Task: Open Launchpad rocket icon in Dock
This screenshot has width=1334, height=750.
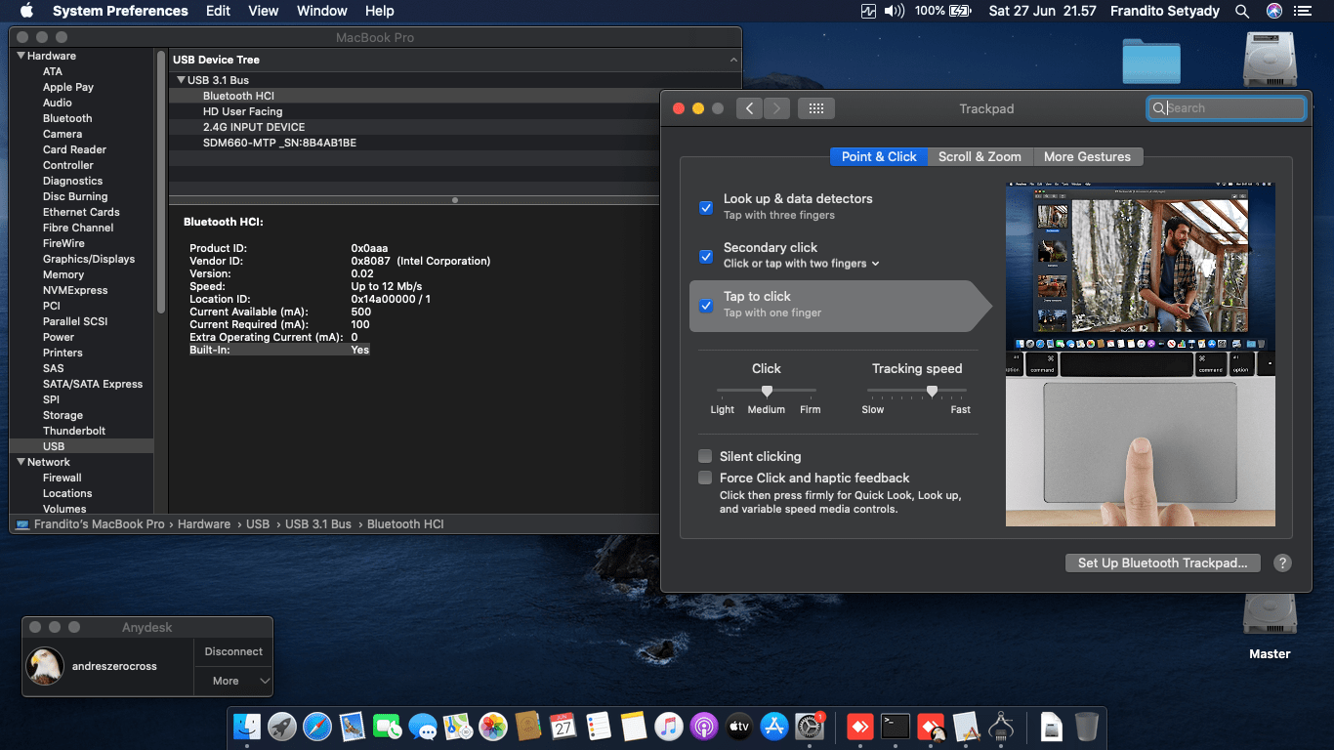Action: (282, 727)
